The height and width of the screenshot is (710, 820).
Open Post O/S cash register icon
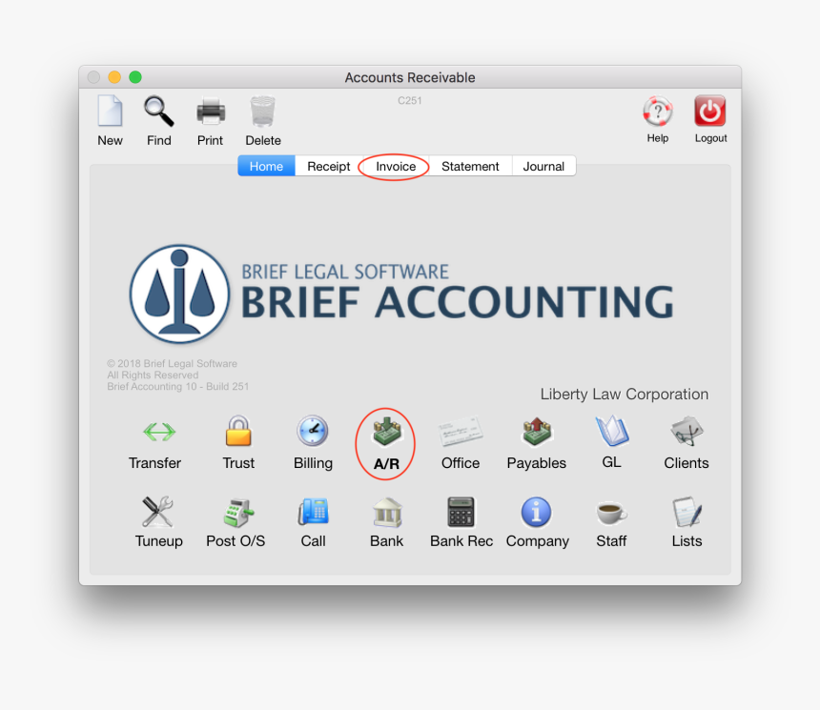click(238, 513)
